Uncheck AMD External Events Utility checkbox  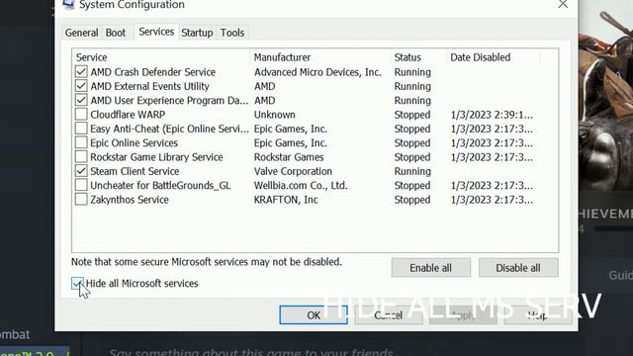click(x=81, y=86)
